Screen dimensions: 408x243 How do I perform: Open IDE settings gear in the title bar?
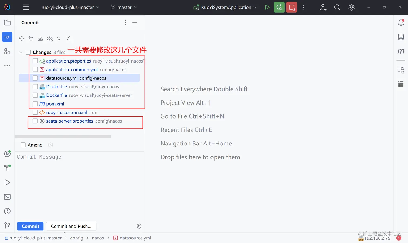point(351,7)
